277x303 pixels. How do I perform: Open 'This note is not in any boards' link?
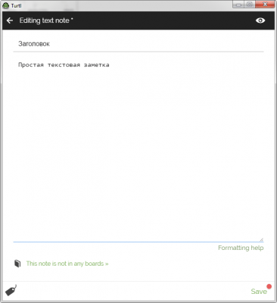tap(67, 264)
